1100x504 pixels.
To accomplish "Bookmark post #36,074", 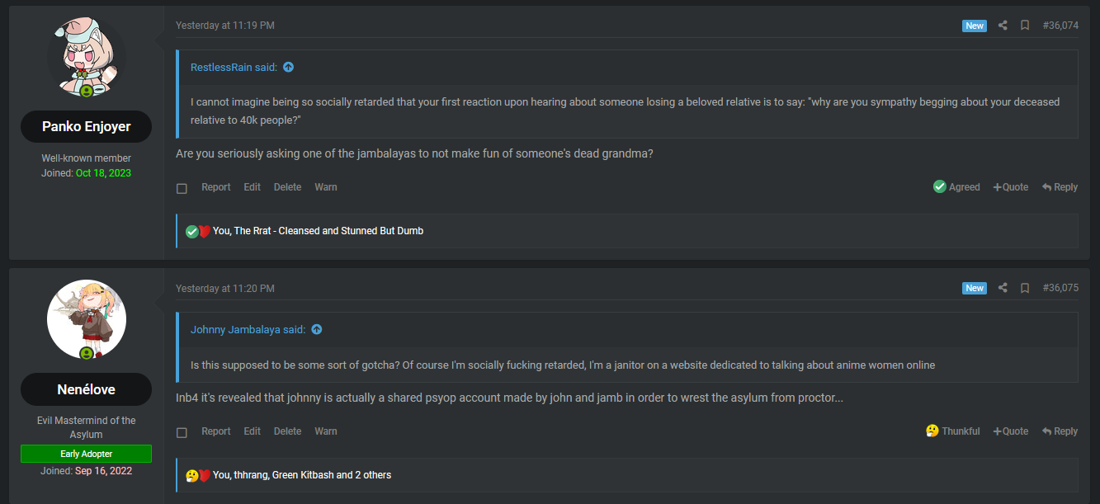I will [1025, 26].
